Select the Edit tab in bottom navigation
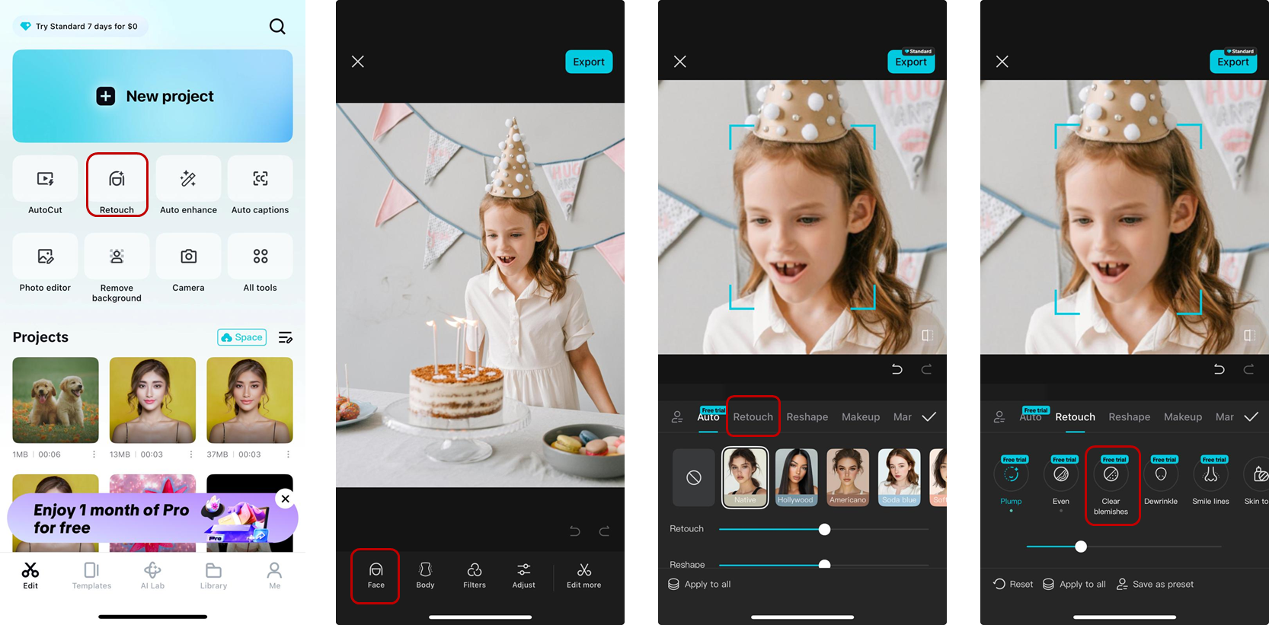The image size is (1269, 625). [x=30, y=576]
